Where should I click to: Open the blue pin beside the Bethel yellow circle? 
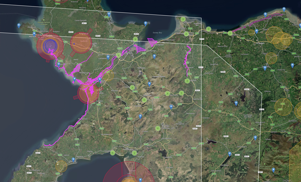click(x=99, y=80)
